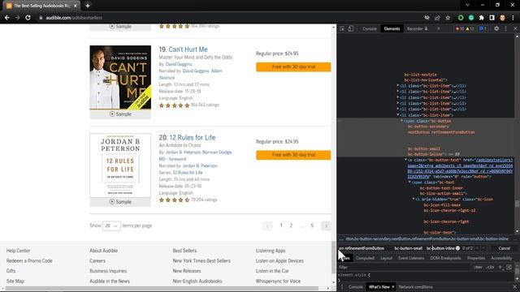
Task: Switch to drawer Network conditions tab
Action: pyautogui.click(x=415, y=287)
